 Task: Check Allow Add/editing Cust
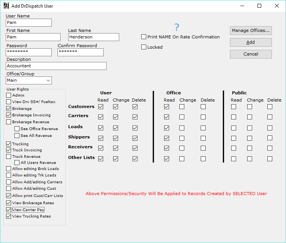pos(9,188)
